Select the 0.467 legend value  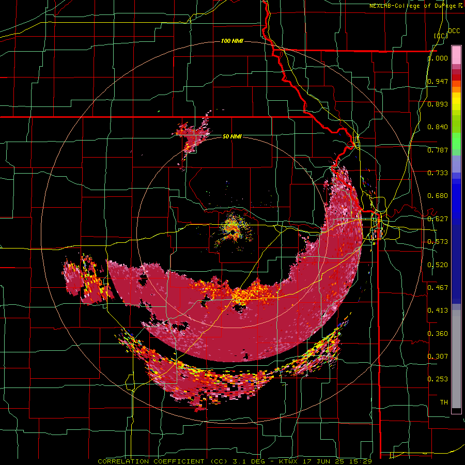(438, 288)
